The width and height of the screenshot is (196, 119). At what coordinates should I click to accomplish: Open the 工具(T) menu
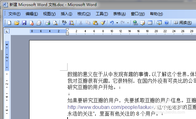(102, 14)
